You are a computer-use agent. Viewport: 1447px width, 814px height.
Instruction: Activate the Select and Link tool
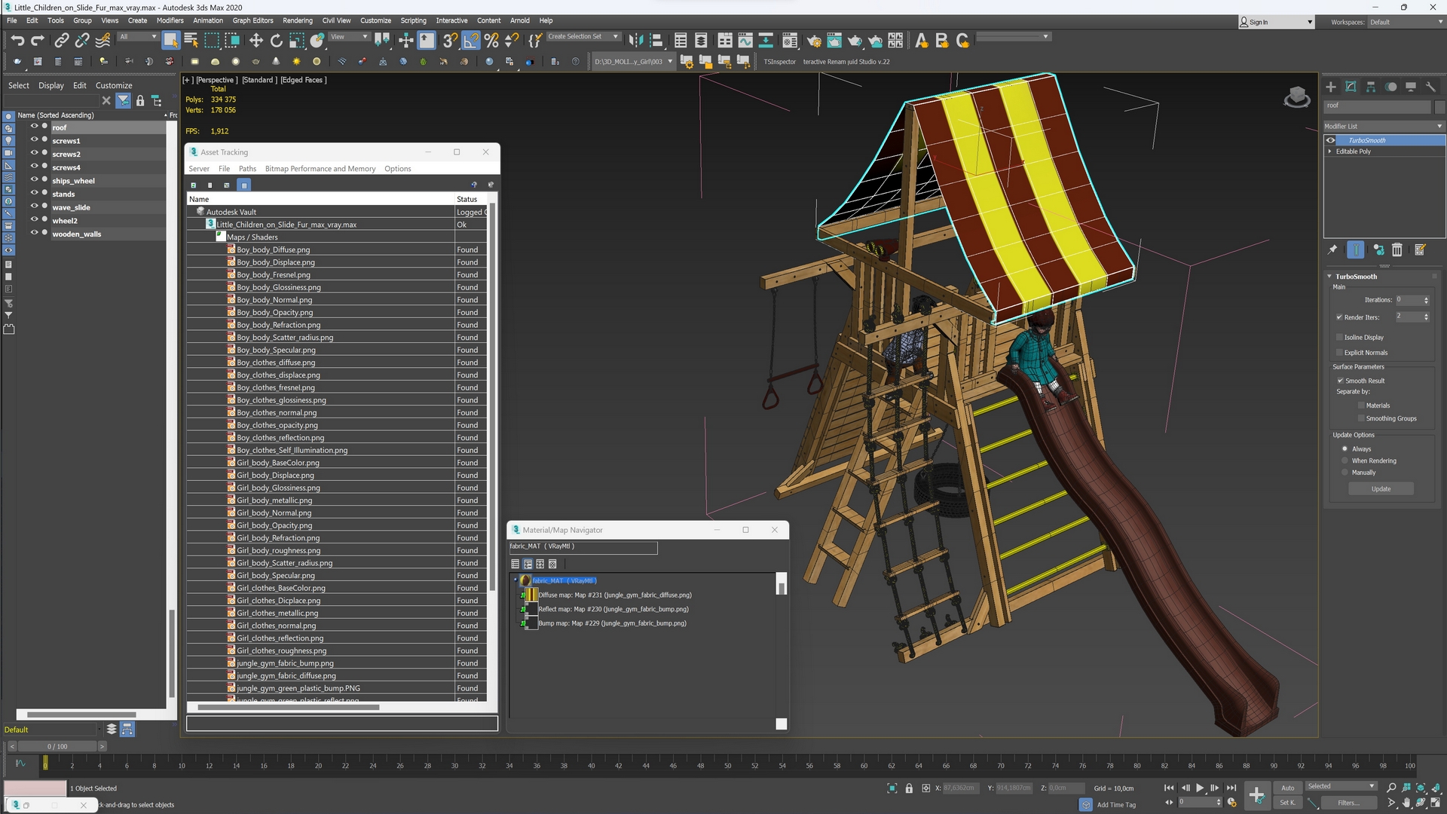click(x=62, y=41)
